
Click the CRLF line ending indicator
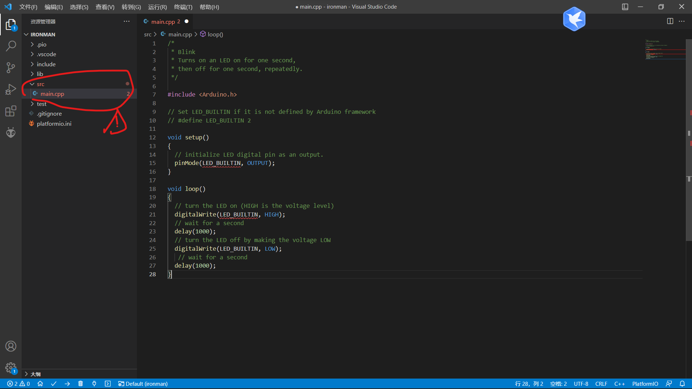[x=601, y=384]
